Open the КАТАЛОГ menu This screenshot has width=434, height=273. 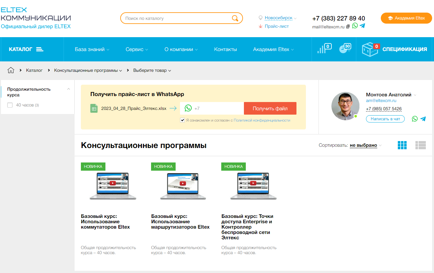tap(26, 49)
